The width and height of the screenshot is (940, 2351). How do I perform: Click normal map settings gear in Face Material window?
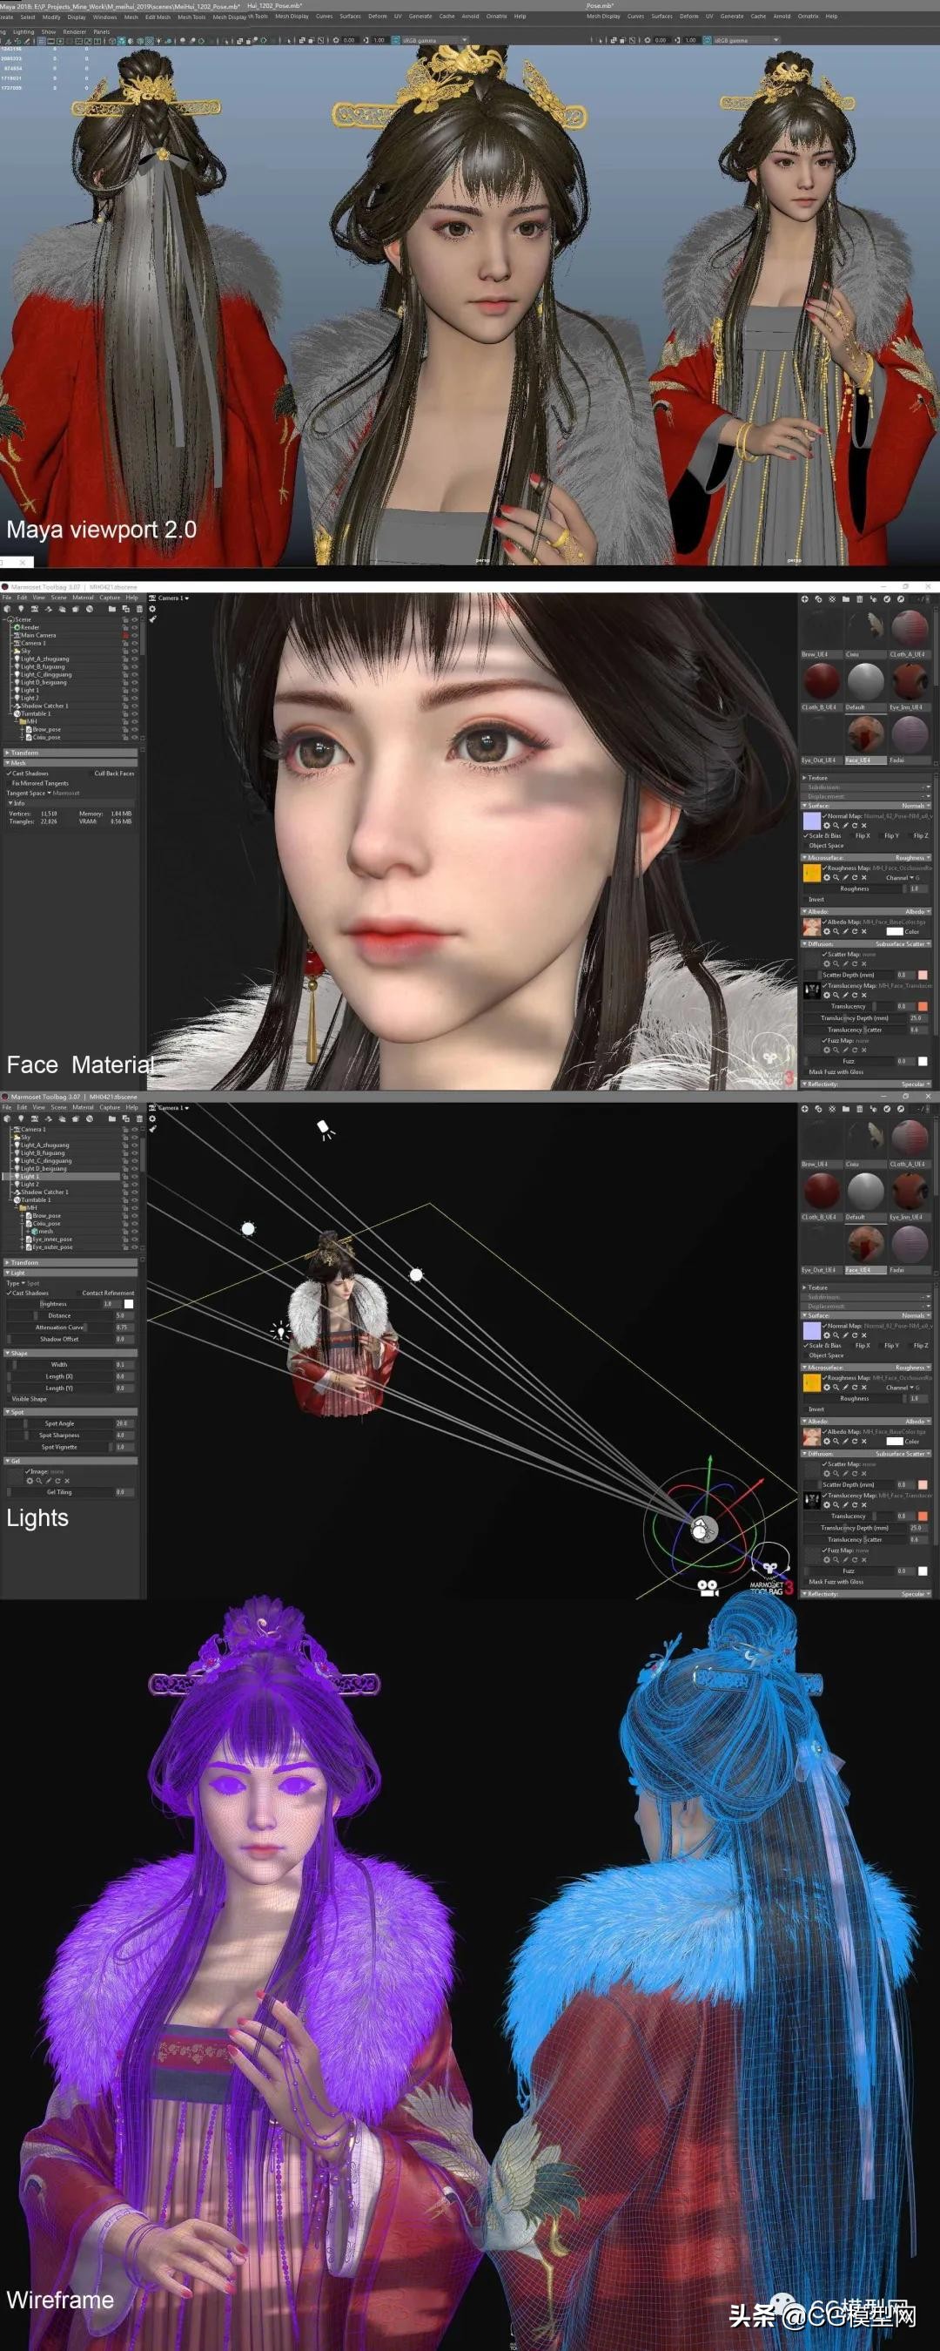pyautogui.click(x=827, y=826)
